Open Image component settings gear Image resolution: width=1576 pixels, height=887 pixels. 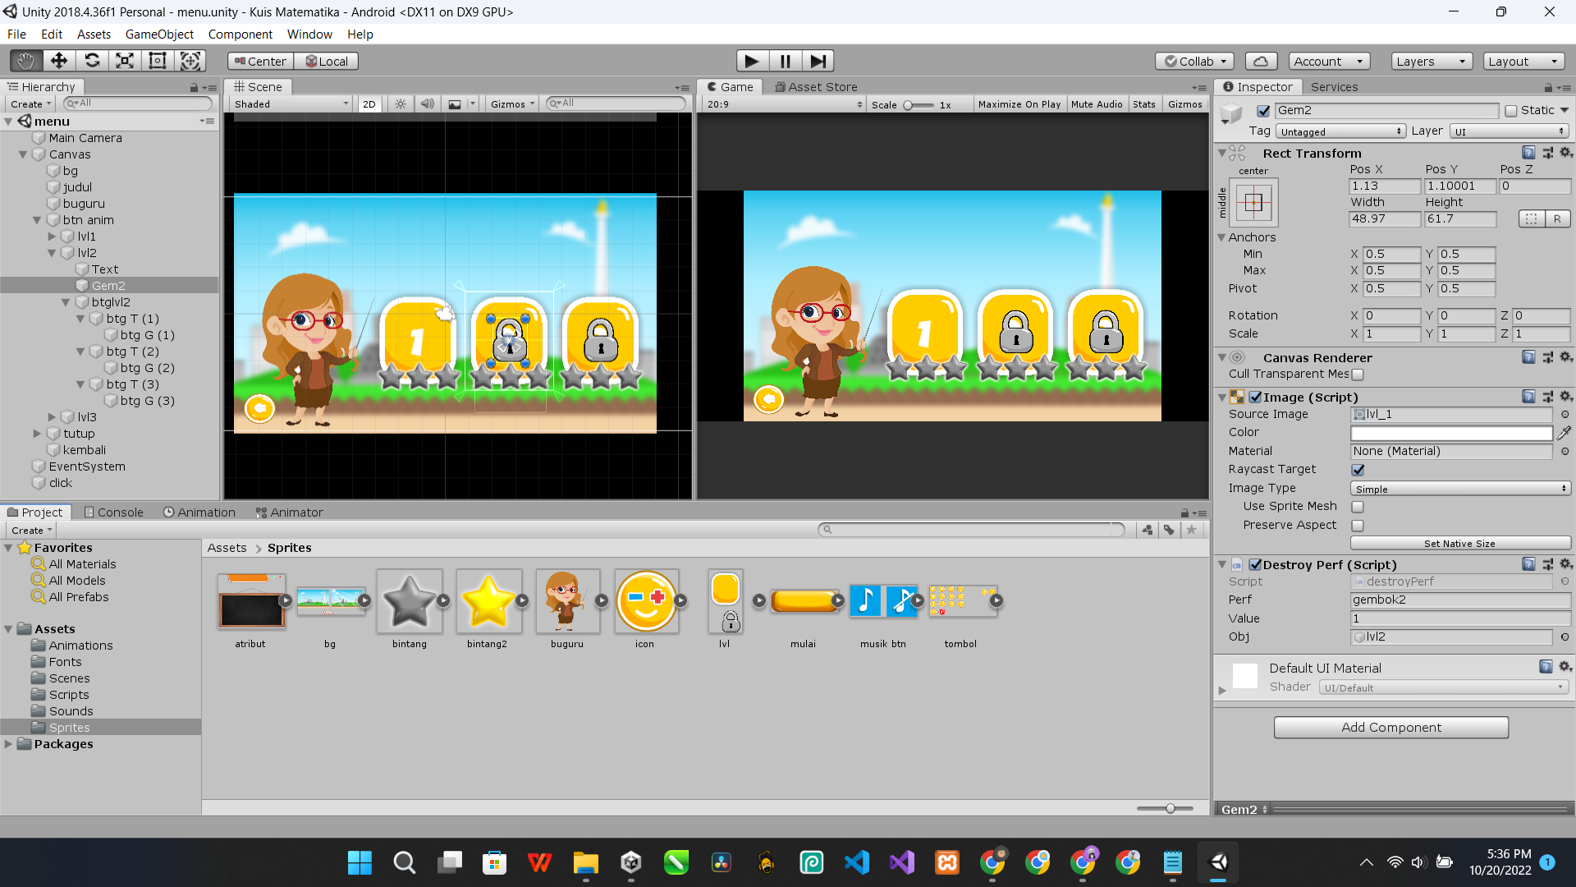1565,397
